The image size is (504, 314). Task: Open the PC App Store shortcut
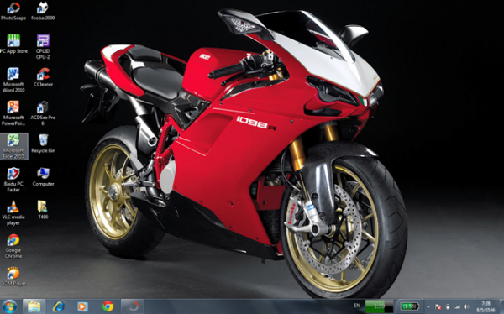[13, 44]
